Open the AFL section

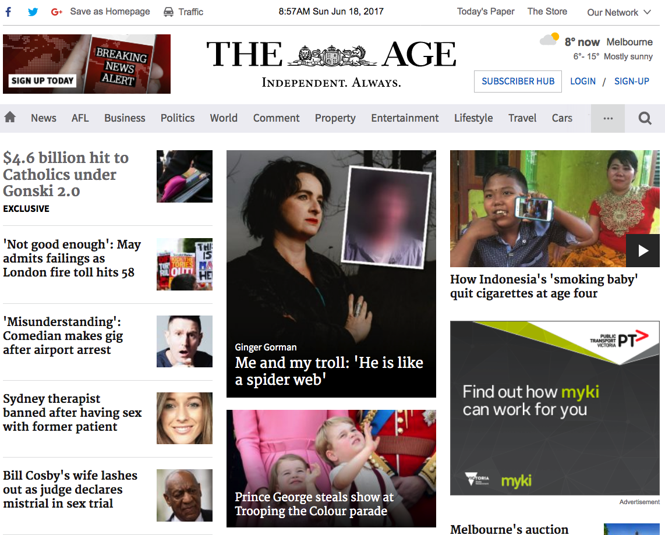[x=80, y=118]
